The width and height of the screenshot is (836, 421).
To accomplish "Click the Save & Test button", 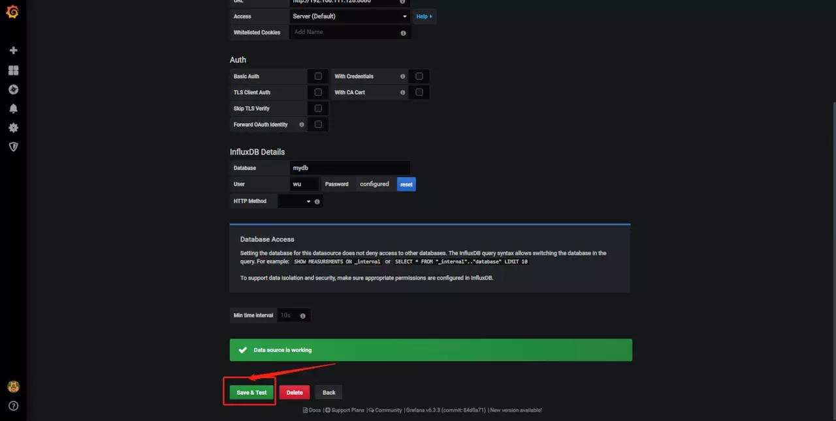I will (x=251, y=392).
